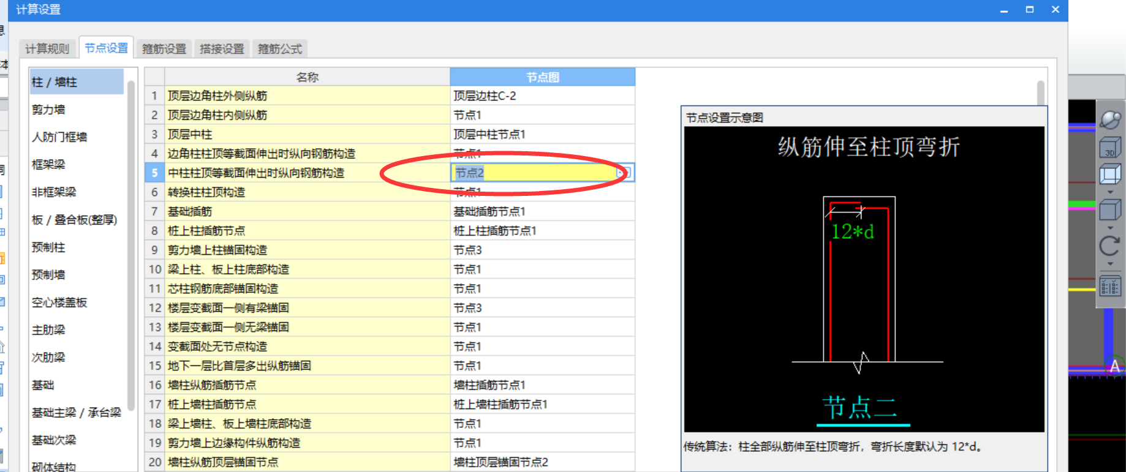Click the 节点设置示意图 diagram preview
1126x472 pixels.
(x=864, y=279)
